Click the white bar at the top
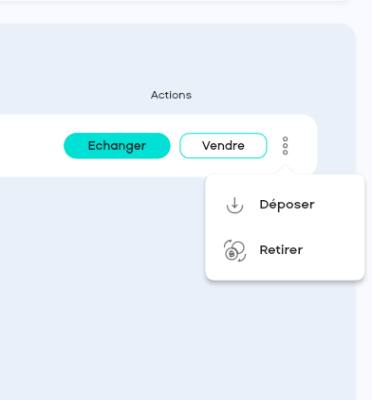This screenshot has height=400, width=372. pos(171,1)
